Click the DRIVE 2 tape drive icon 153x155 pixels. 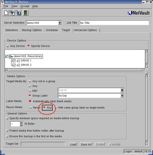(18, 65)
